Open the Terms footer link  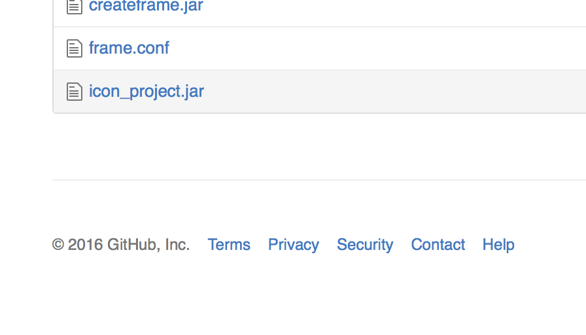(x=229, y=245)
